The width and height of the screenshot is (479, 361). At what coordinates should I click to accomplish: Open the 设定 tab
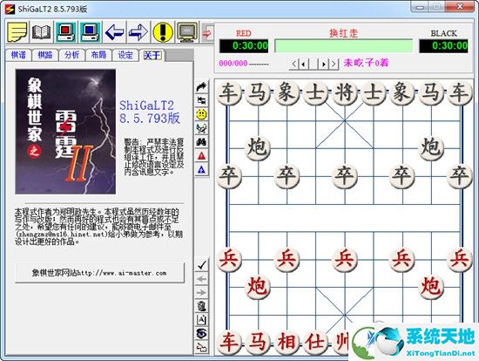tap(125, 55)
